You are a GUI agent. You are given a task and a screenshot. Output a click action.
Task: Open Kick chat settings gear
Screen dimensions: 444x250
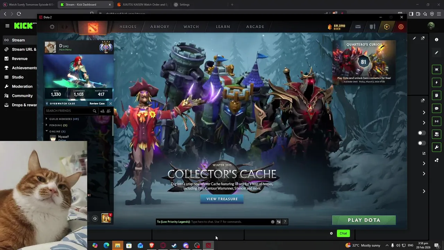331,233
